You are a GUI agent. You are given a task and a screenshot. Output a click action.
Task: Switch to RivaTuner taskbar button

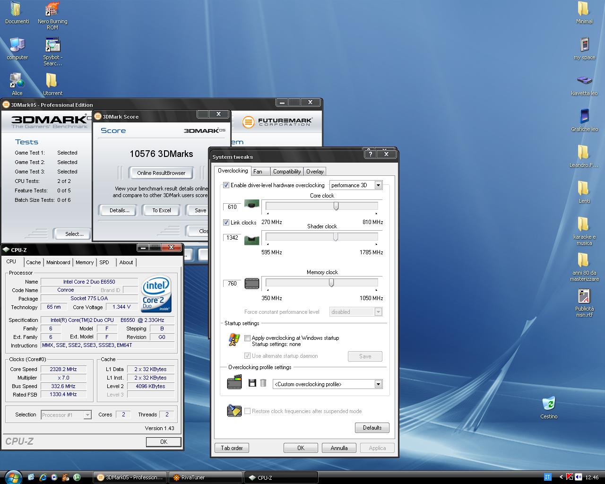(206, 477)
